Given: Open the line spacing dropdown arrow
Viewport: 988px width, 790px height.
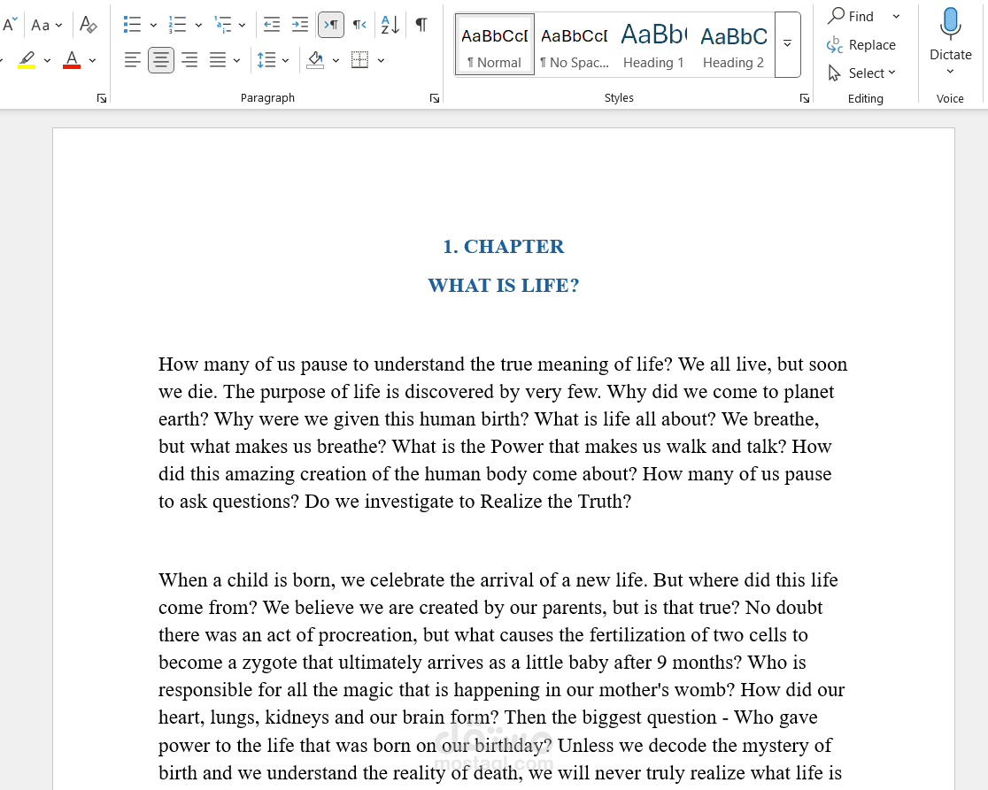Looking at the screenshot, I should click(x=285, y=60).
